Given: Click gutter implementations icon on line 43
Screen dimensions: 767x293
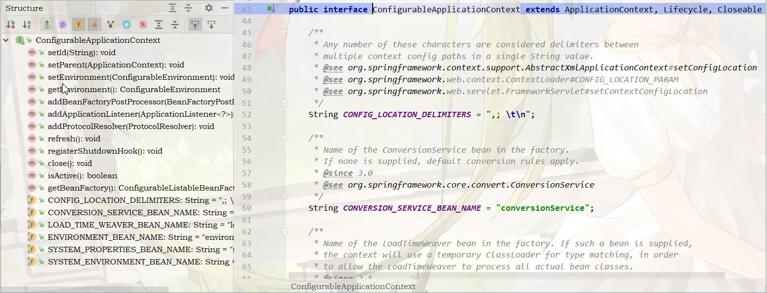Looking at the screenshot, I should pyautogui.click(x=271, y=8).
